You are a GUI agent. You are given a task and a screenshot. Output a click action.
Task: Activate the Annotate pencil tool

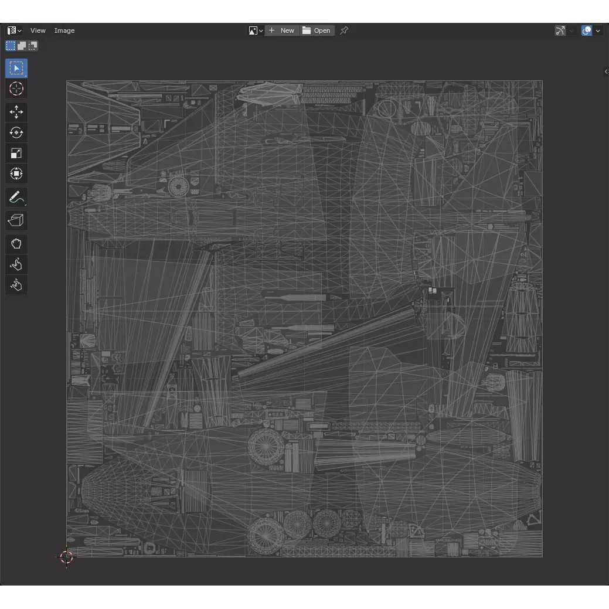16,198
